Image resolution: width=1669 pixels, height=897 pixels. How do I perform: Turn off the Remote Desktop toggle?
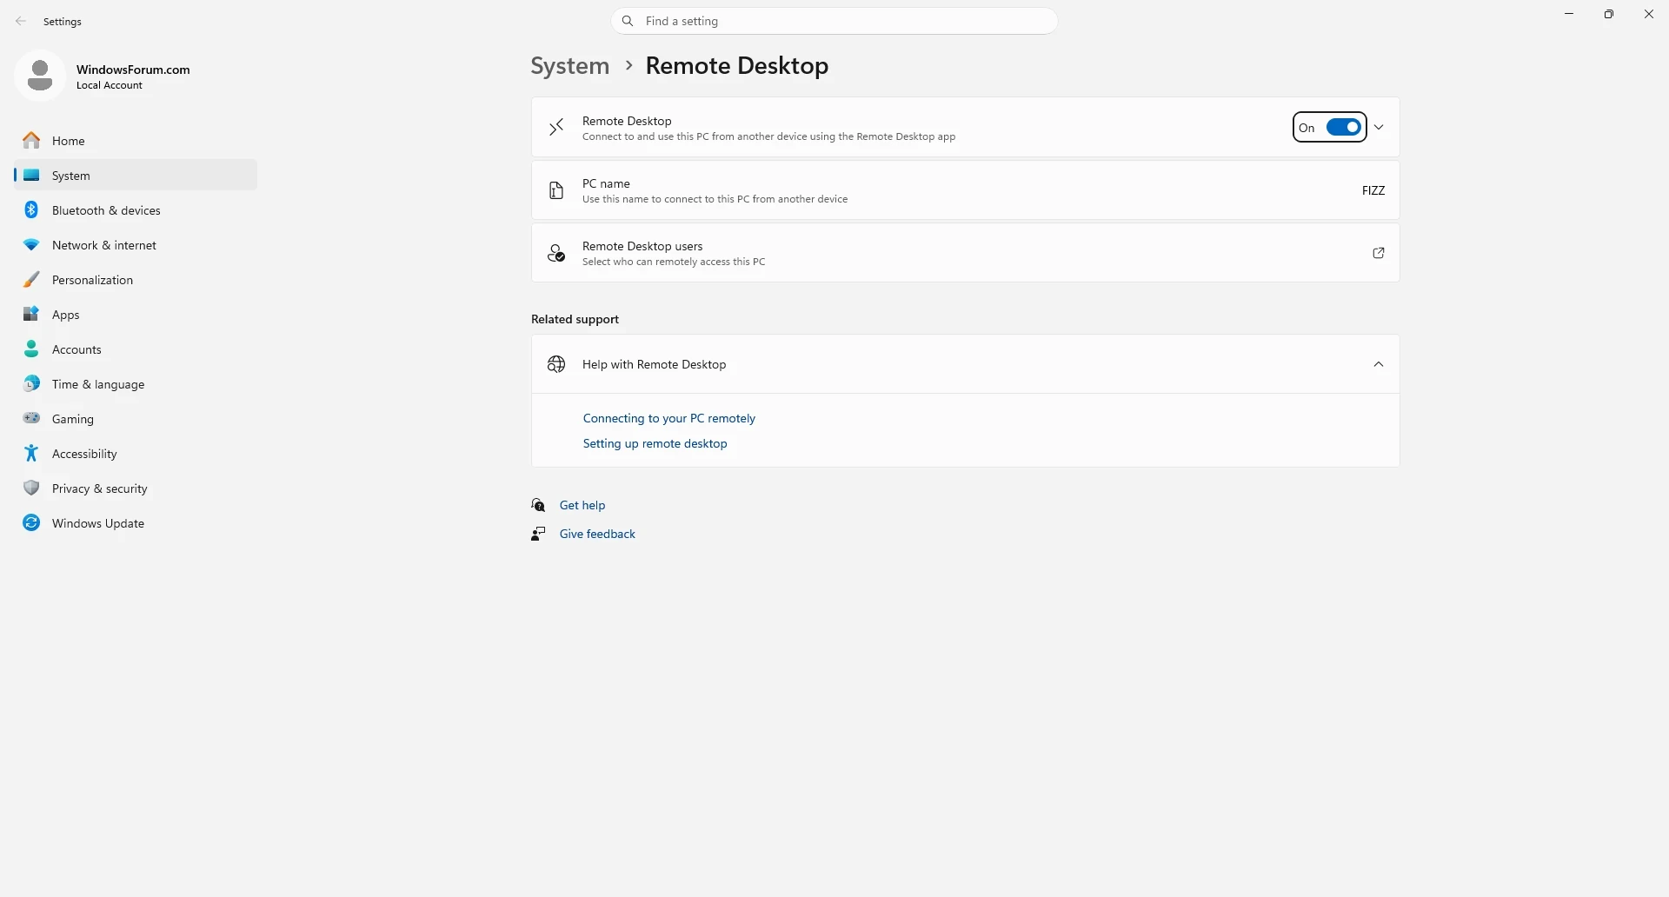click(x=1343, y=128)
